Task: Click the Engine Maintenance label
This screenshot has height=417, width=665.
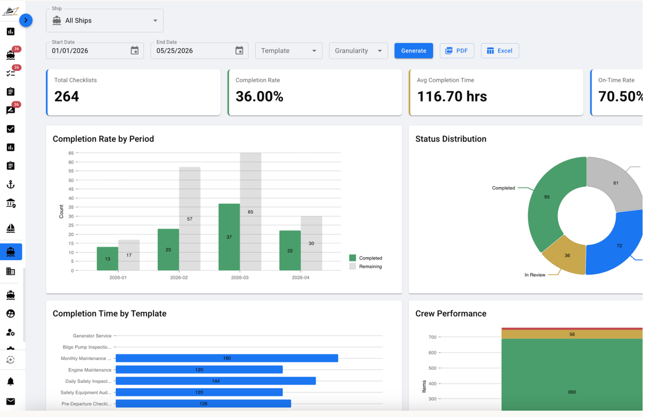Action: (90, 370)
